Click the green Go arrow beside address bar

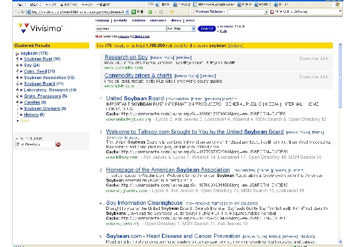(x=134, y=11)
